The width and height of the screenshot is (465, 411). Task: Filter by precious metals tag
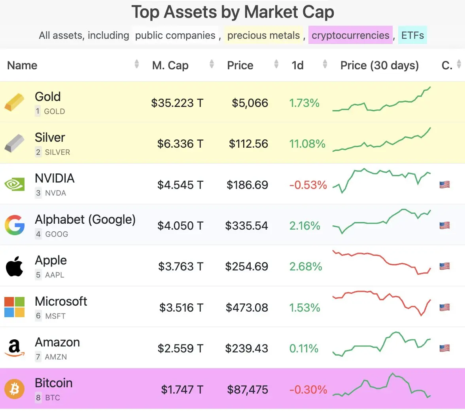pos(263,35)
